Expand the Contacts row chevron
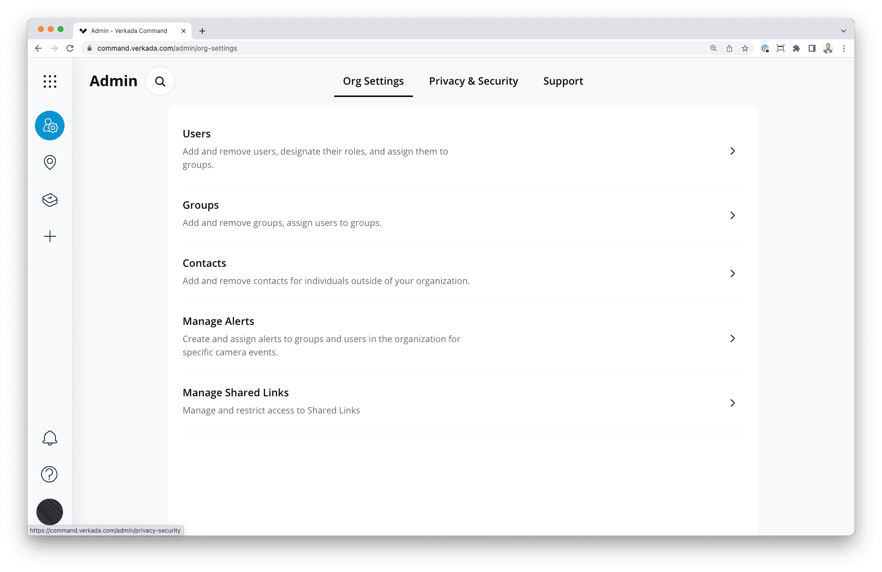Viewport: 882px width, 572px height. click(x=732, y=274)
